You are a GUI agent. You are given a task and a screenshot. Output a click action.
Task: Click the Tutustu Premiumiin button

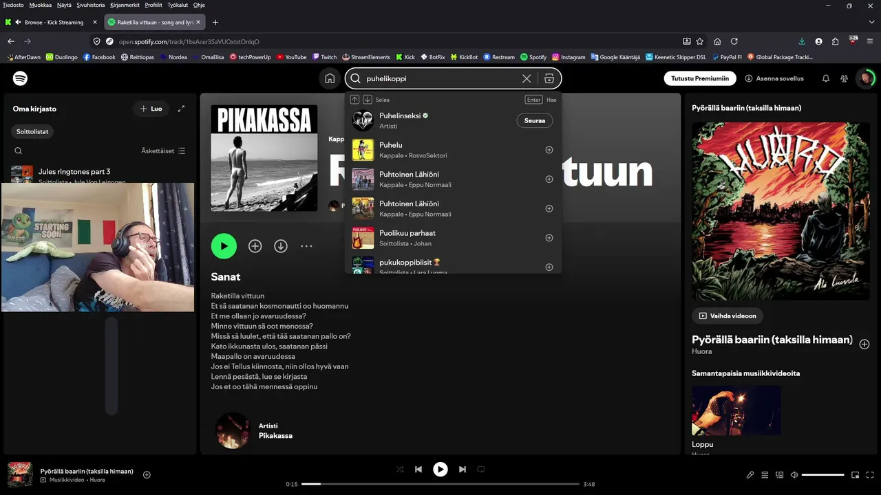700,78
